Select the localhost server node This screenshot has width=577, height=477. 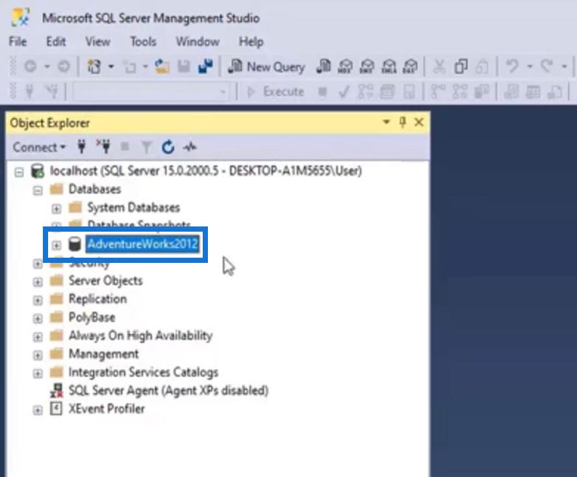click(206, 171)
